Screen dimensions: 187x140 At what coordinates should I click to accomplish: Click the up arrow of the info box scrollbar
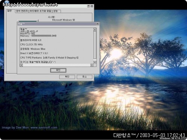(x=95, y=29)
